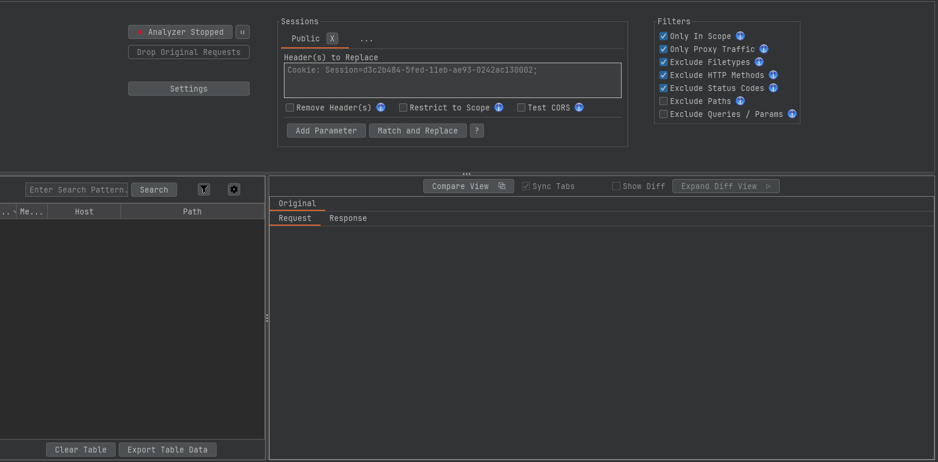Start the analyzer with Analyzer Stopped button

[181, 32]
